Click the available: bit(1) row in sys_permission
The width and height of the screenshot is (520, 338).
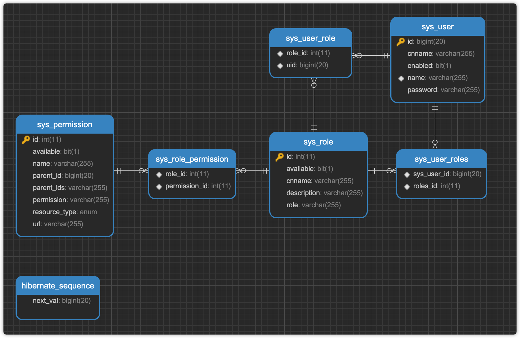[x=56, y=151]
